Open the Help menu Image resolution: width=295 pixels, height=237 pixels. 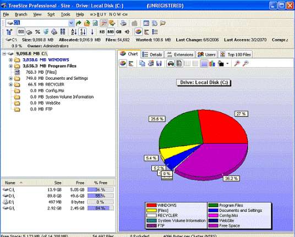tap(80, 14)
